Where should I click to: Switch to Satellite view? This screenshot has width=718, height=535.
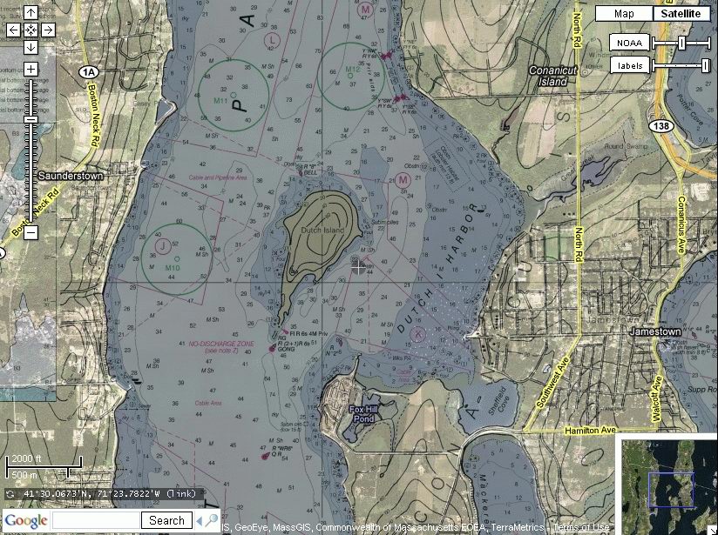pyautogui.click(x=680, y=13)
